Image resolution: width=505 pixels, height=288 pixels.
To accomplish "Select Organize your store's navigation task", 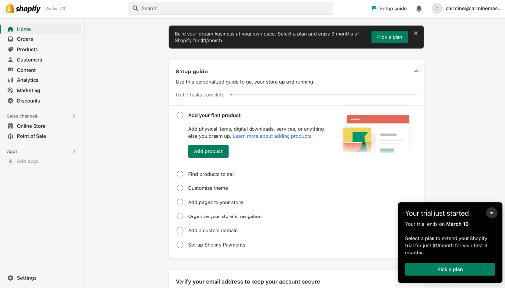I will coord(225,216).
